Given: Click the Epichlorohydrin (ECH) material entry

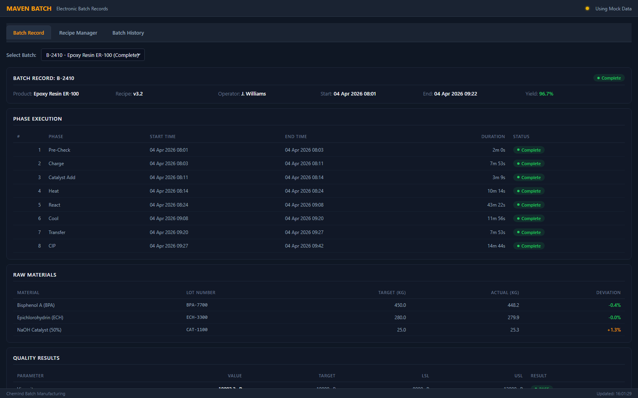Looking at the screenshot, I should pyautogui.click(x=40, y=317).
